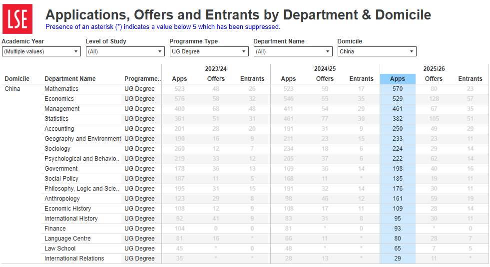Select the highlighted 2025/26 Apps column header
This screenshot has width=490, height=267.
[x=398, y=79]
